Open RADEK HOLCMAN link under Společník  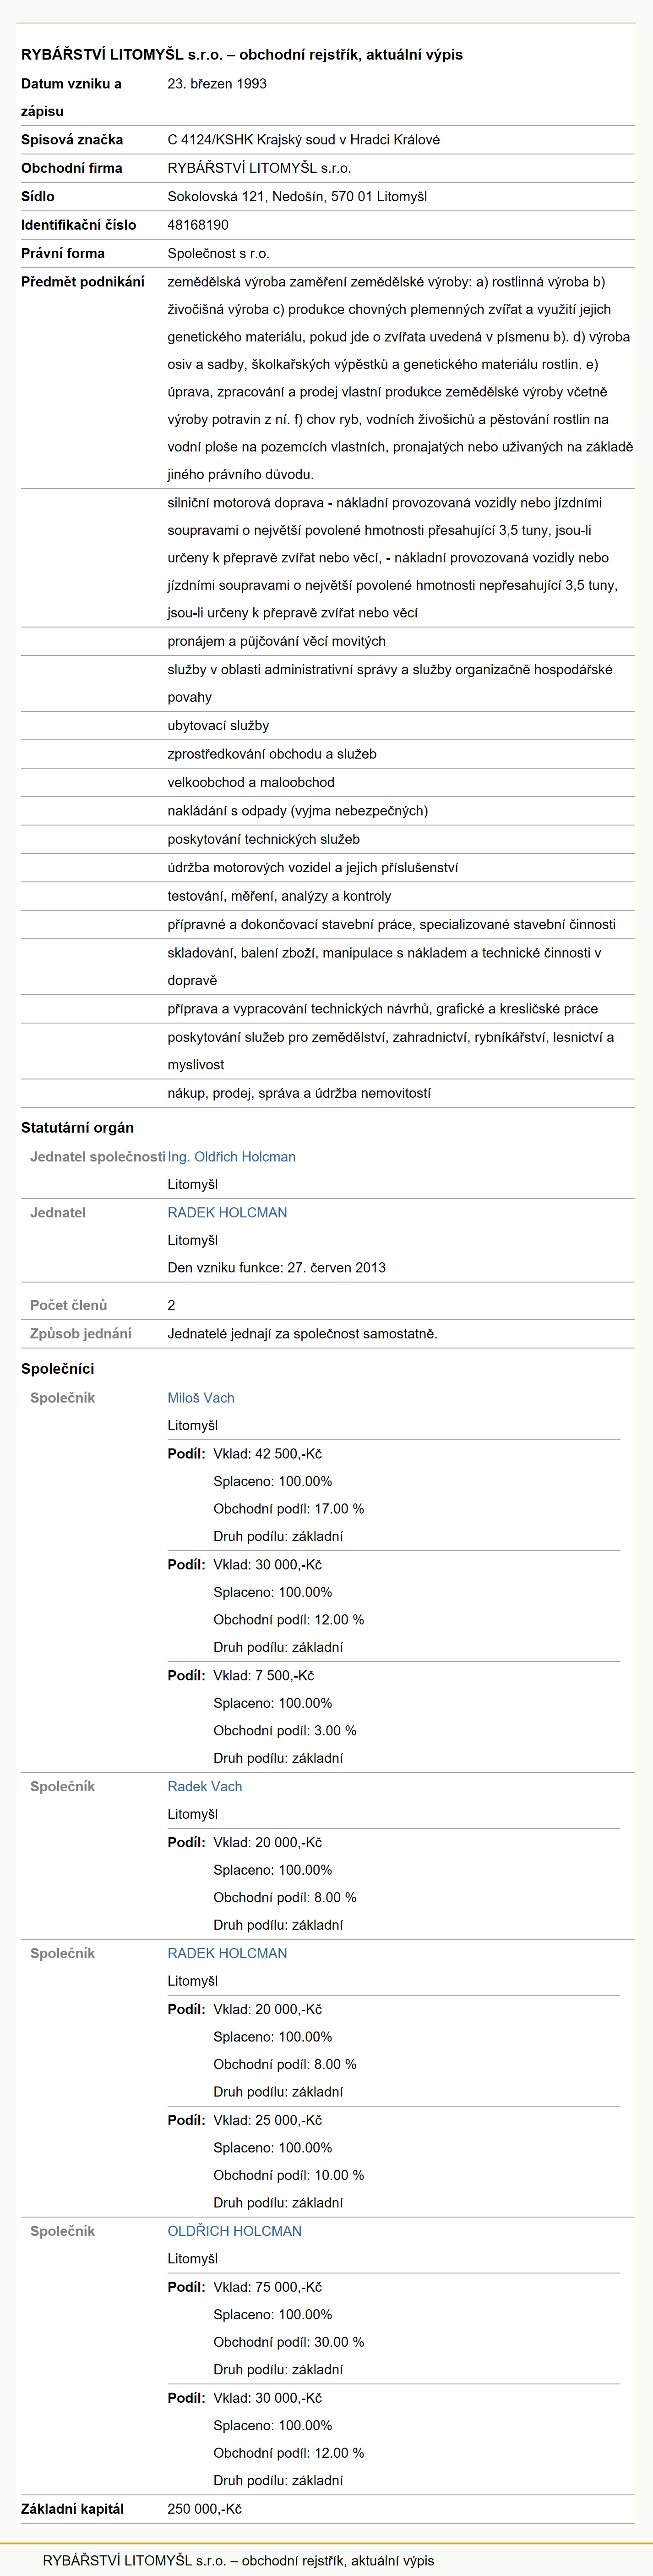click(227, 1953)
